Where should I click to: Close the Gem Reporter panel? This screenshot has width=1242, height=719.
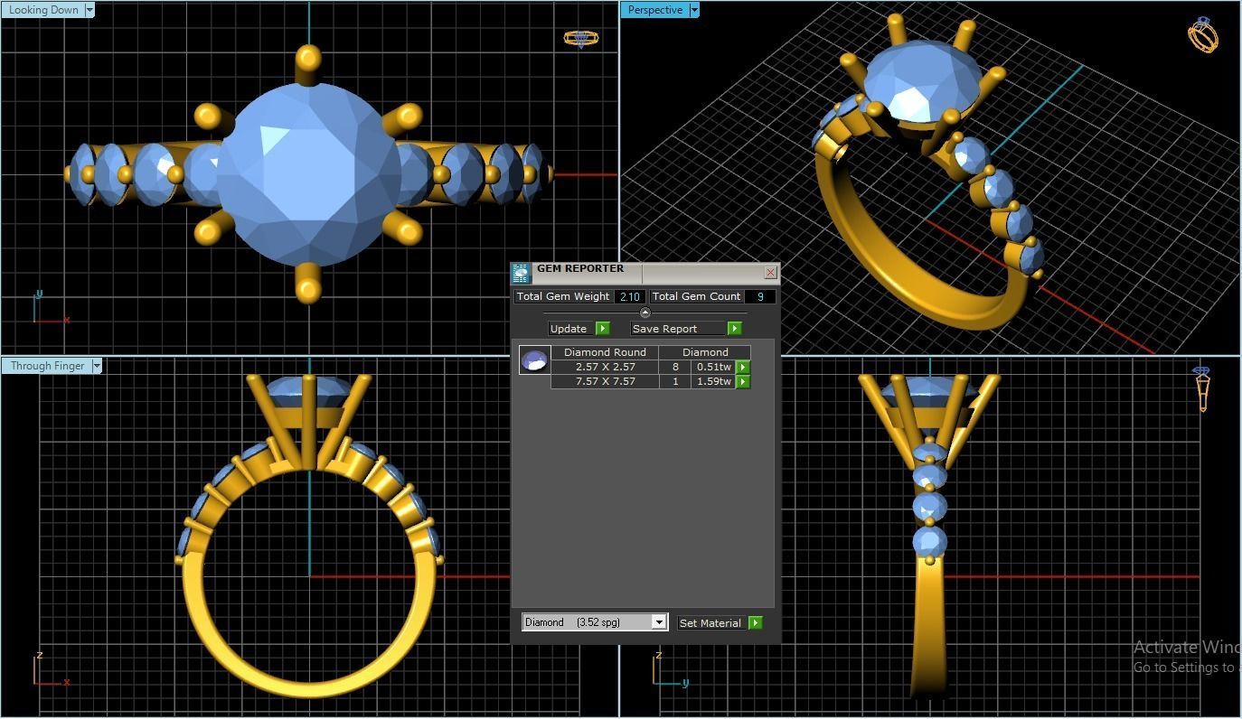pyautogui.click(x=770, y=272)
